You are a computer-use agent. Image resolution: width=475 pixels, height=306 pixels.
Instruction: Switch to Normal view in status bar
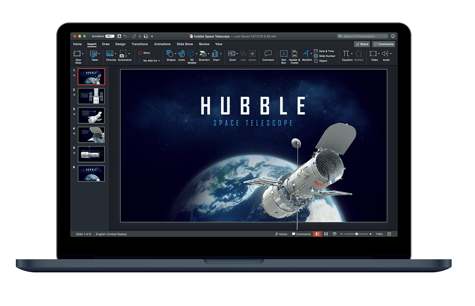tap(317, 234)
